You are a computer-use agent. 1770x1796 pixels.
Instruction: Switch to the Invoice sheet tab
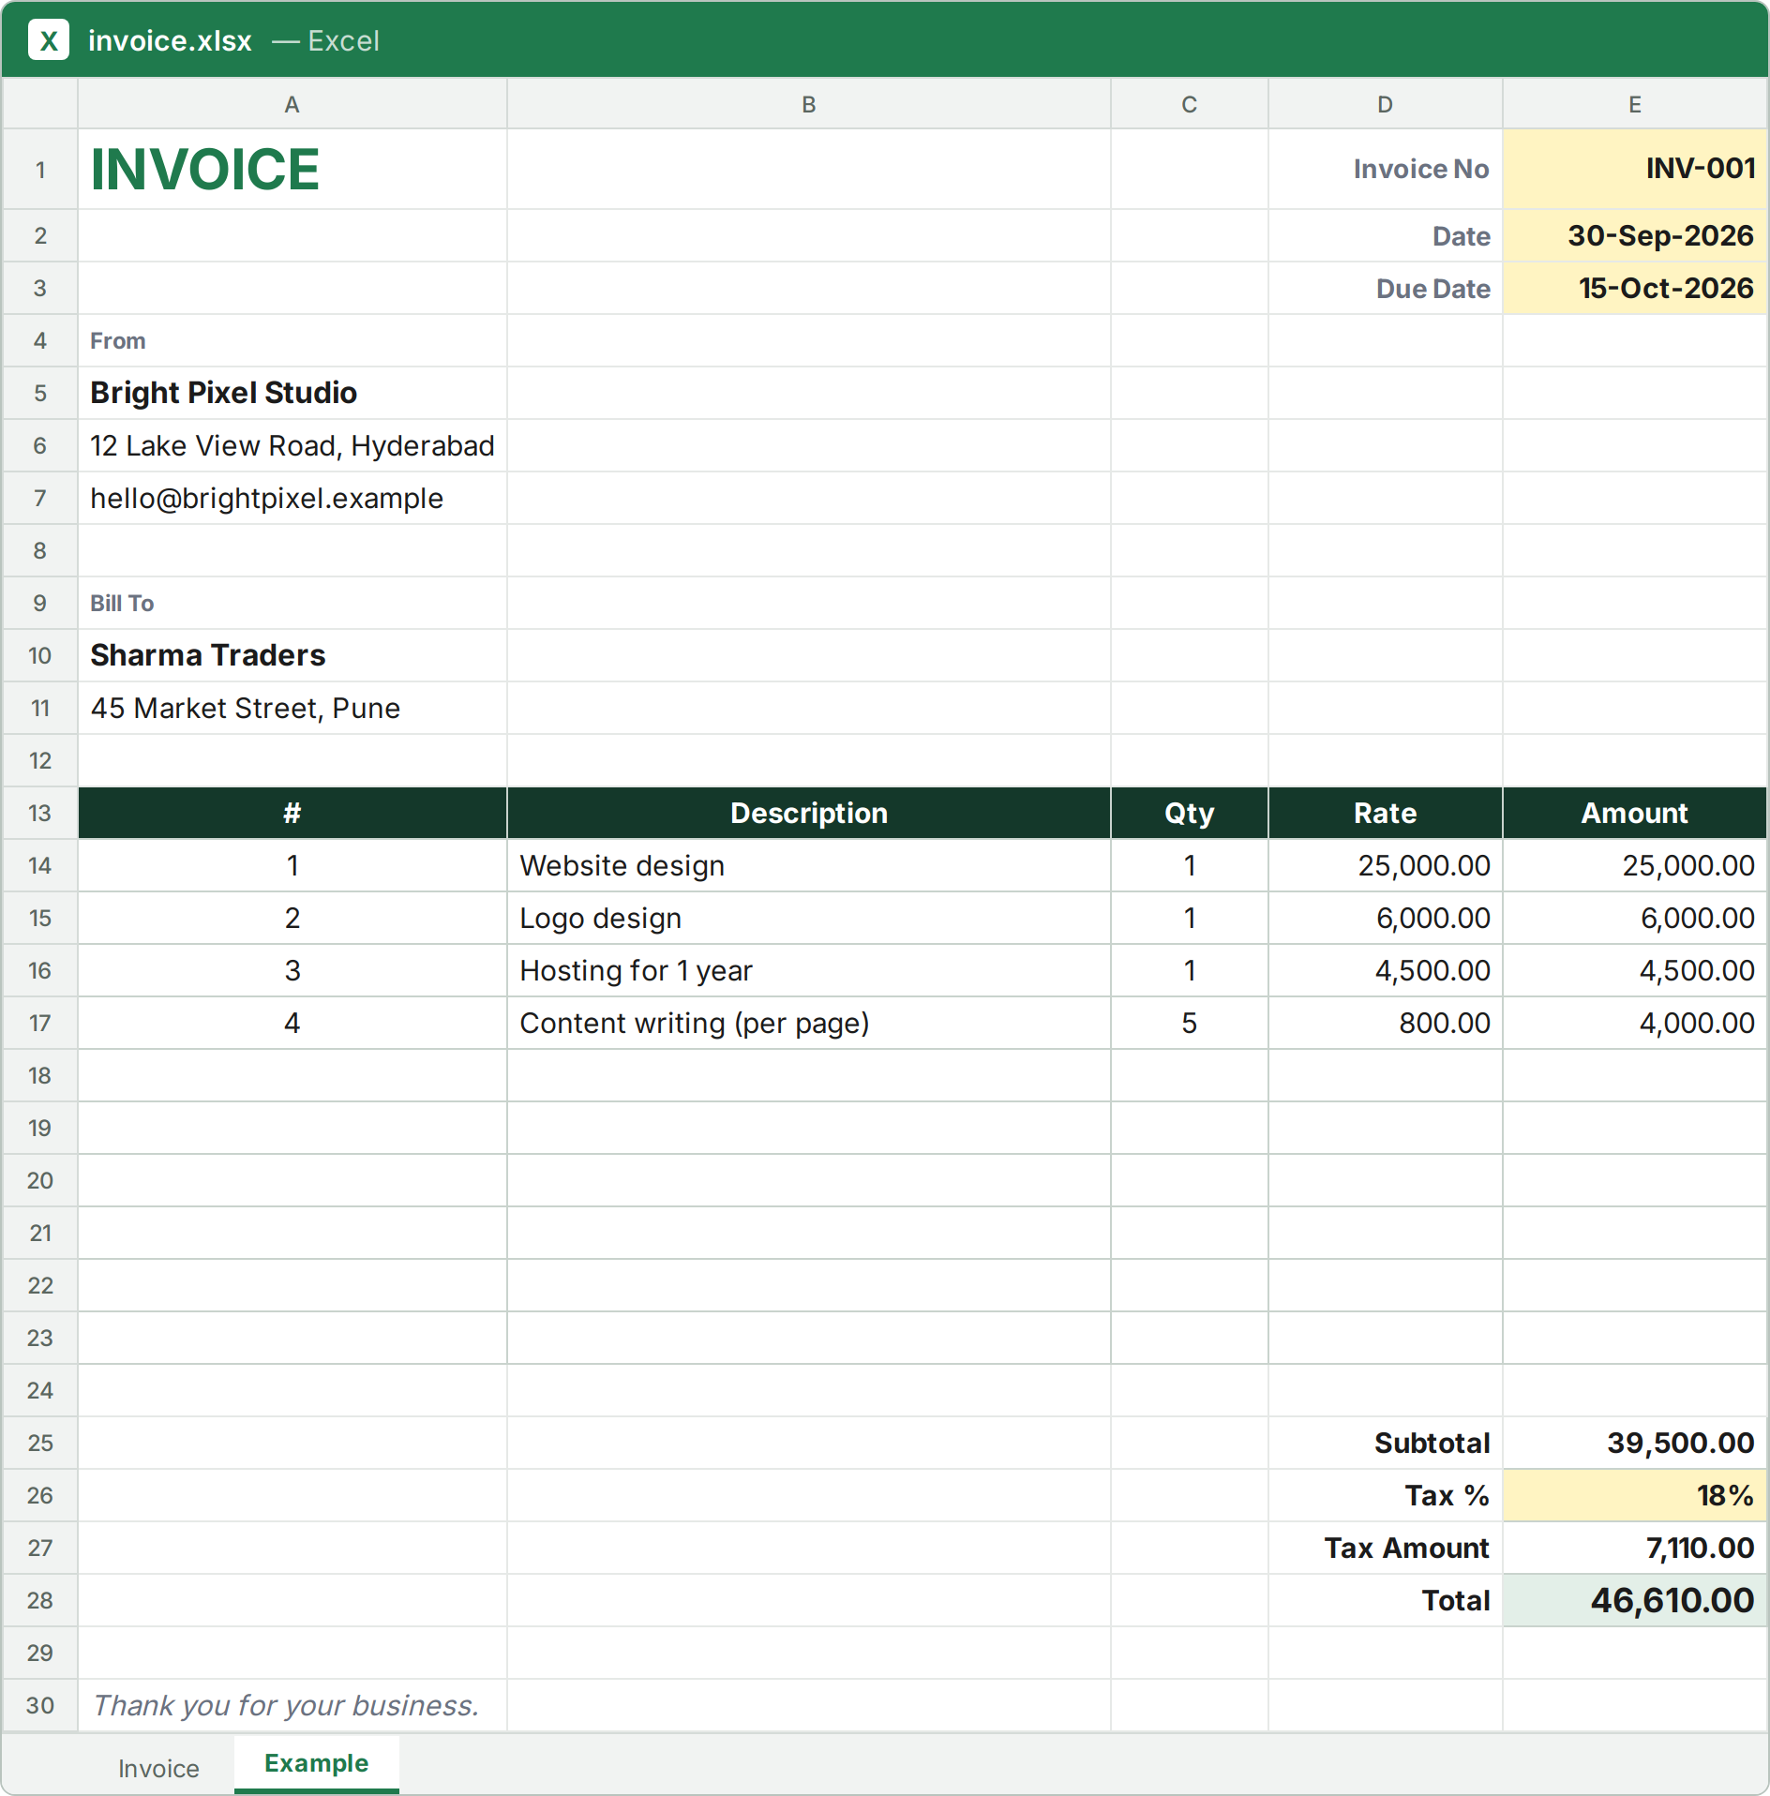point(158,1768)
